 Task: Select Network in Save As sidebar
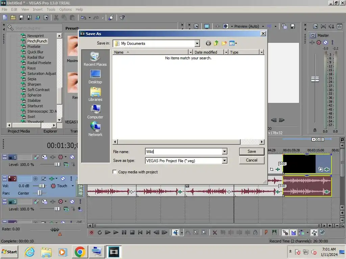point(95,129)
